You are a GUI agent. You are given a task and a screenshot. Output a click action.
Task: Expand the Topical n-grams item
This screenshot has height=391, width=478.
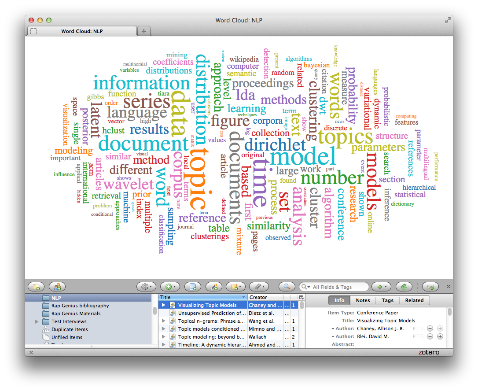pos(163,321)
